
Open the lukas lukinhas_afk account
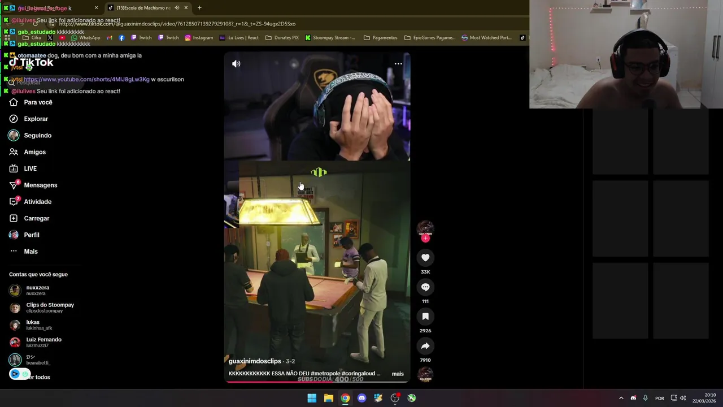tap(31, 325)
